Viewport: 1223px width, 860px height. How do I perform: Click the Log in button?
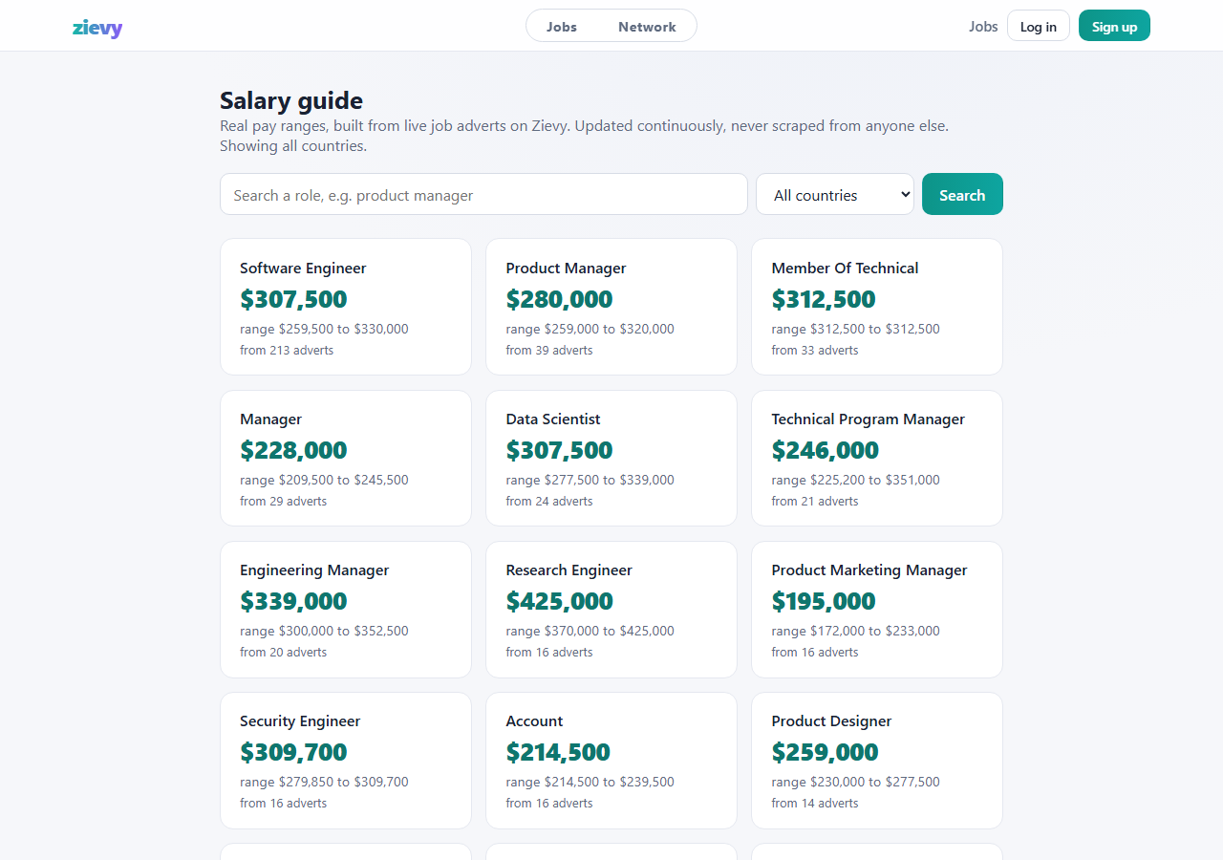tap(1039, 27)
